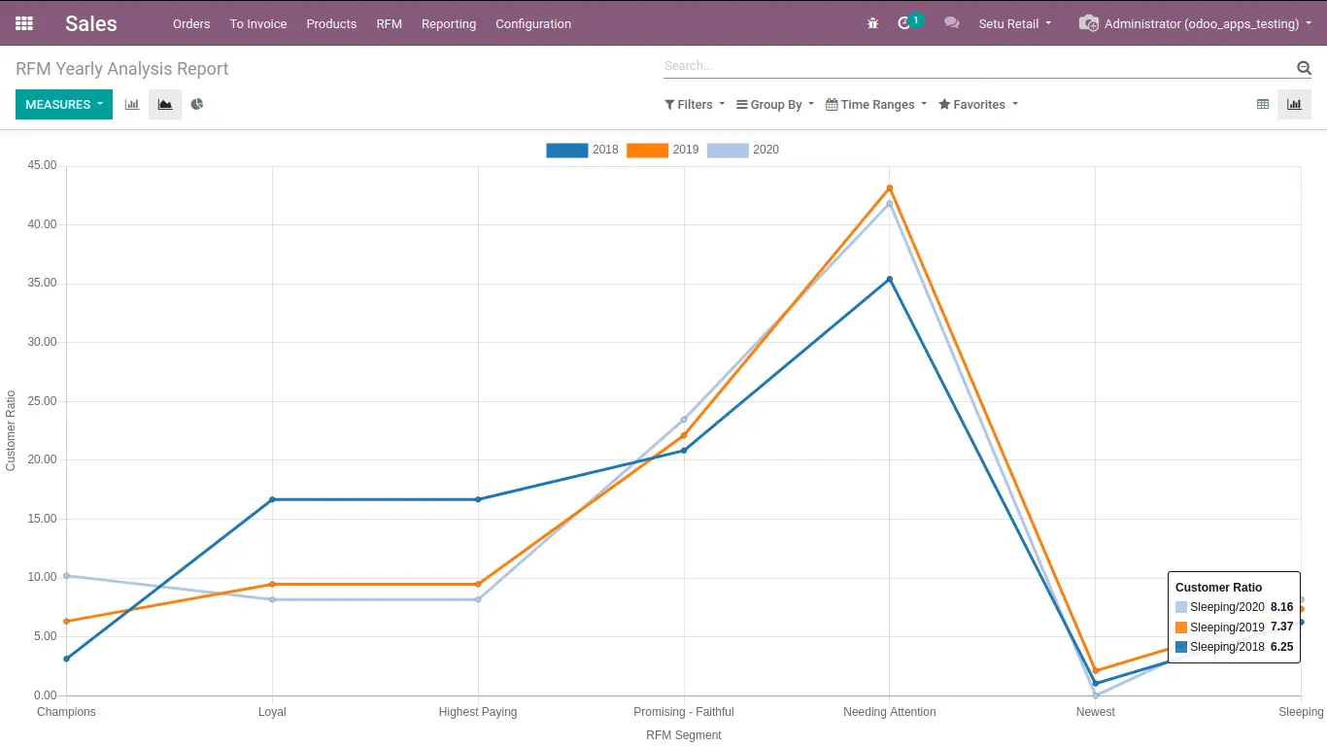
Task: Select the line chart icon
Action: click(x=165, y=104)
